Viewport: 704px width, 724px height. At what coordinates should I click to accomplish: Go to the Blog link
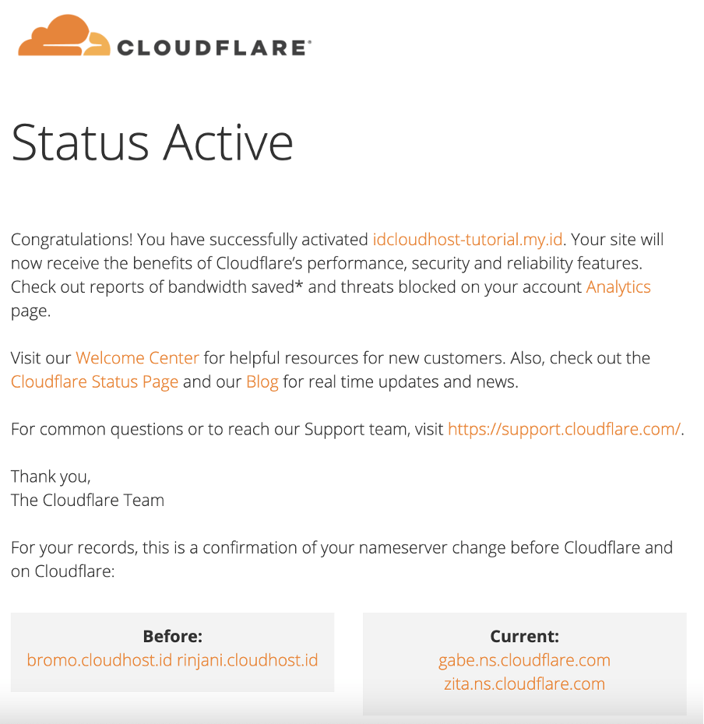(x=262, y=382)
